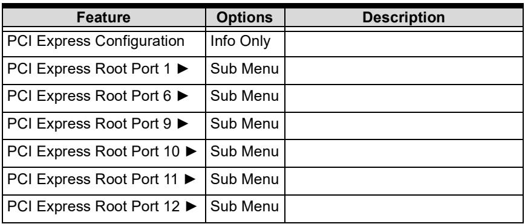Click description cell of Root Port 9
525x224 pixels.
click(403, 126)
